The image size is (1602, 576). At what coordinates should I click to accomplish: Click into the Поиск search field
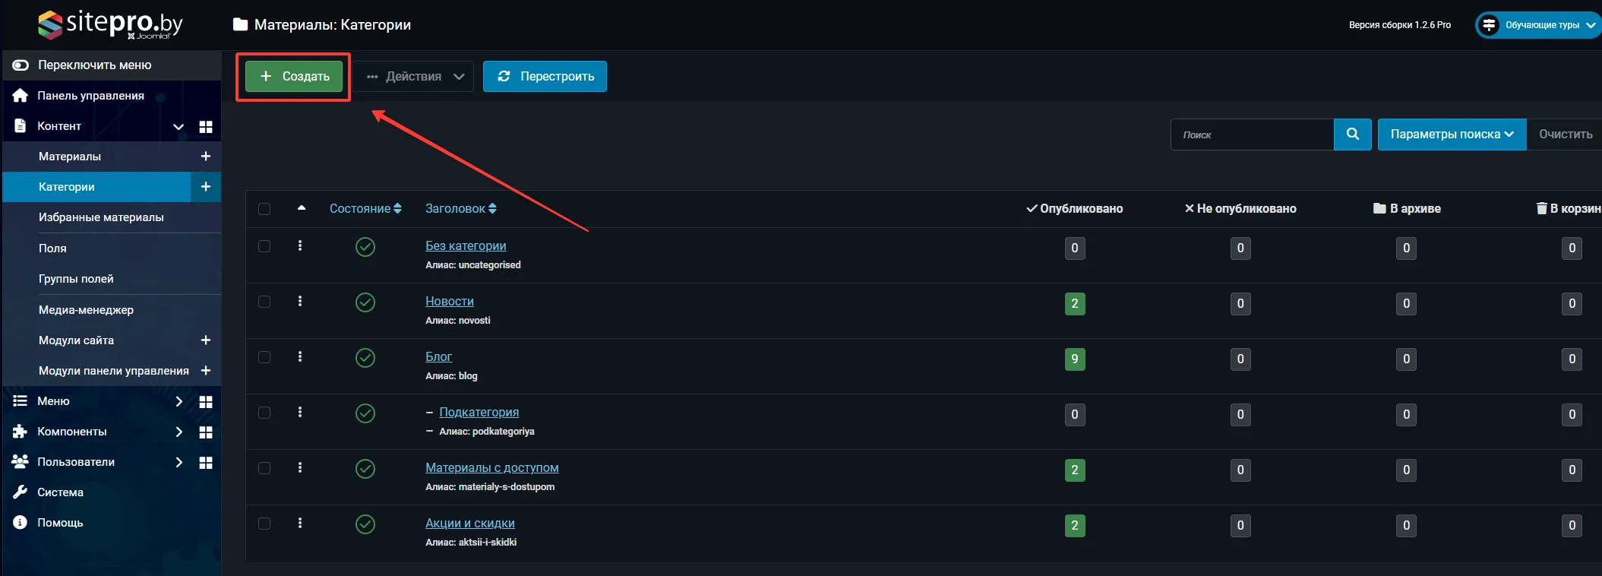click(1251, 135)
